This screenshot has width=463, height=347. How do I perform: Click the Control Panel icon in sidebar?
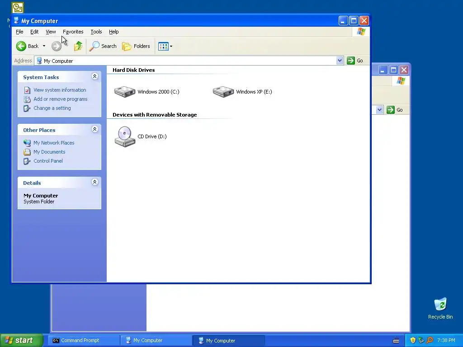pyautogui.click(x=27, y=161)
